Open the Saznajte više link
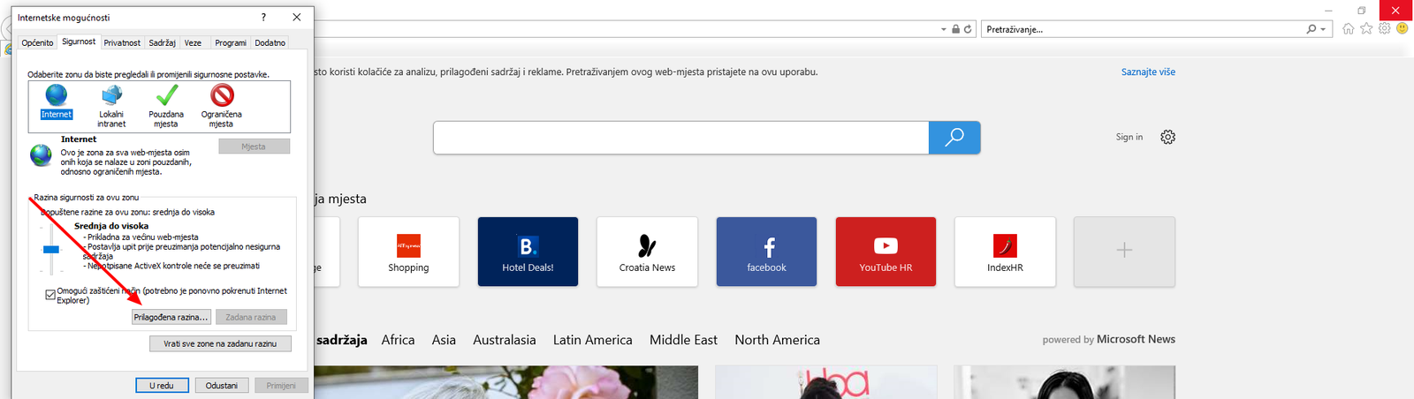The image size is (1414, 399). tap(1148, 72)
